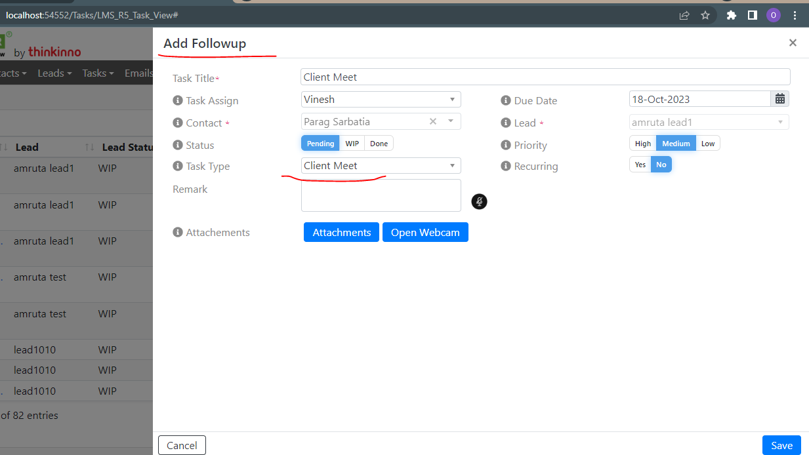Set Priority to Medium
The width and height of the screenshot is (809, 455).
coord(676,143)
